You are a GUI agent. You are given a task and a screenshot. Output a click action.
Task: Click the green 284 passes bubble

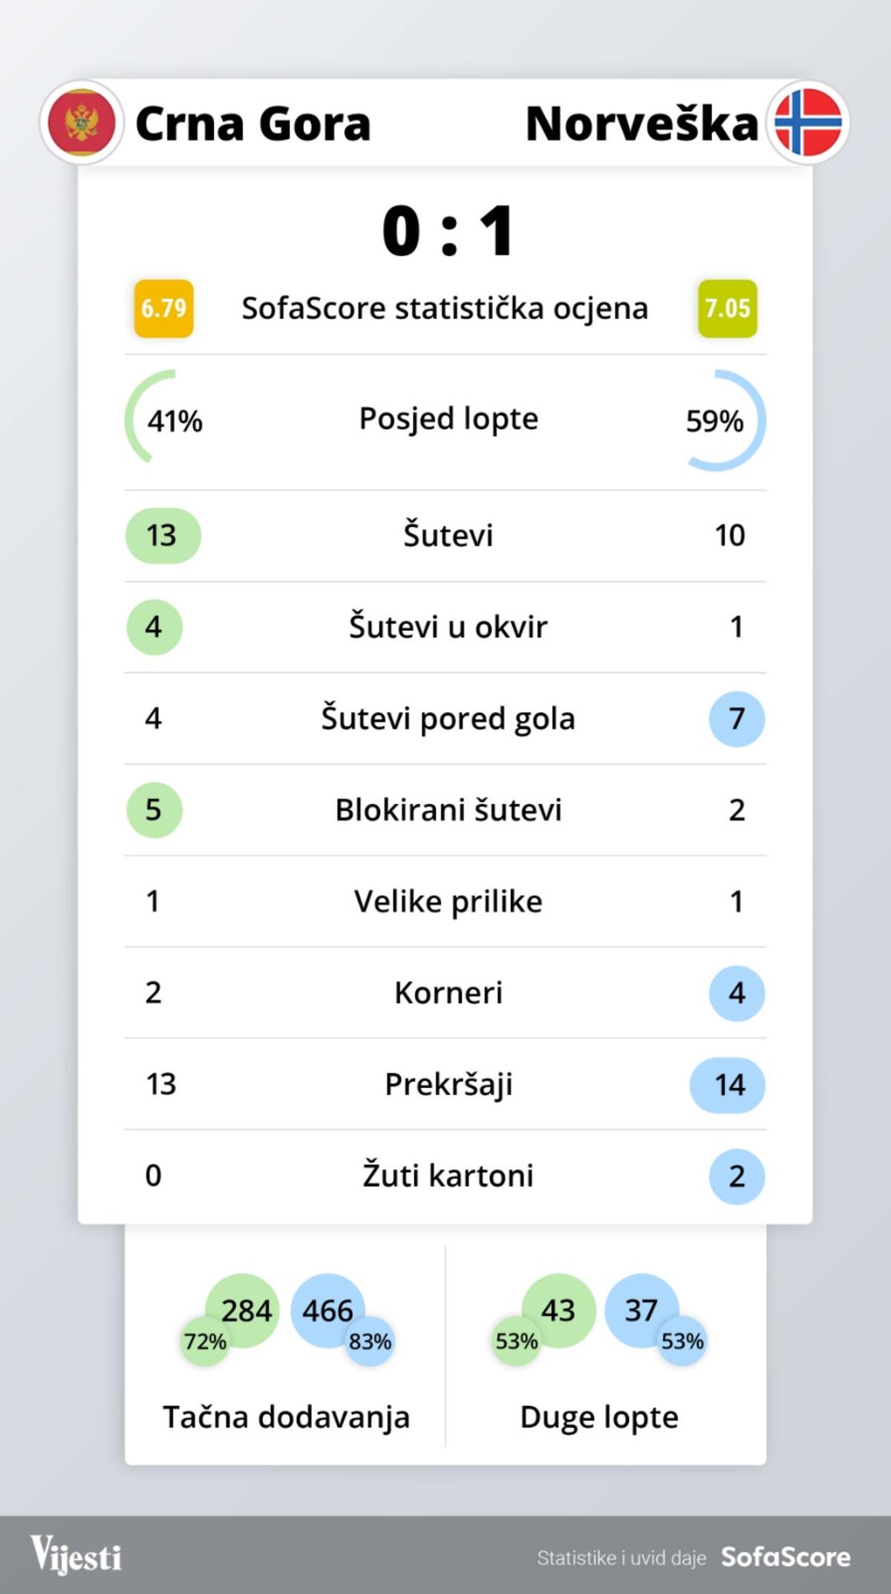click(244, 1309)
